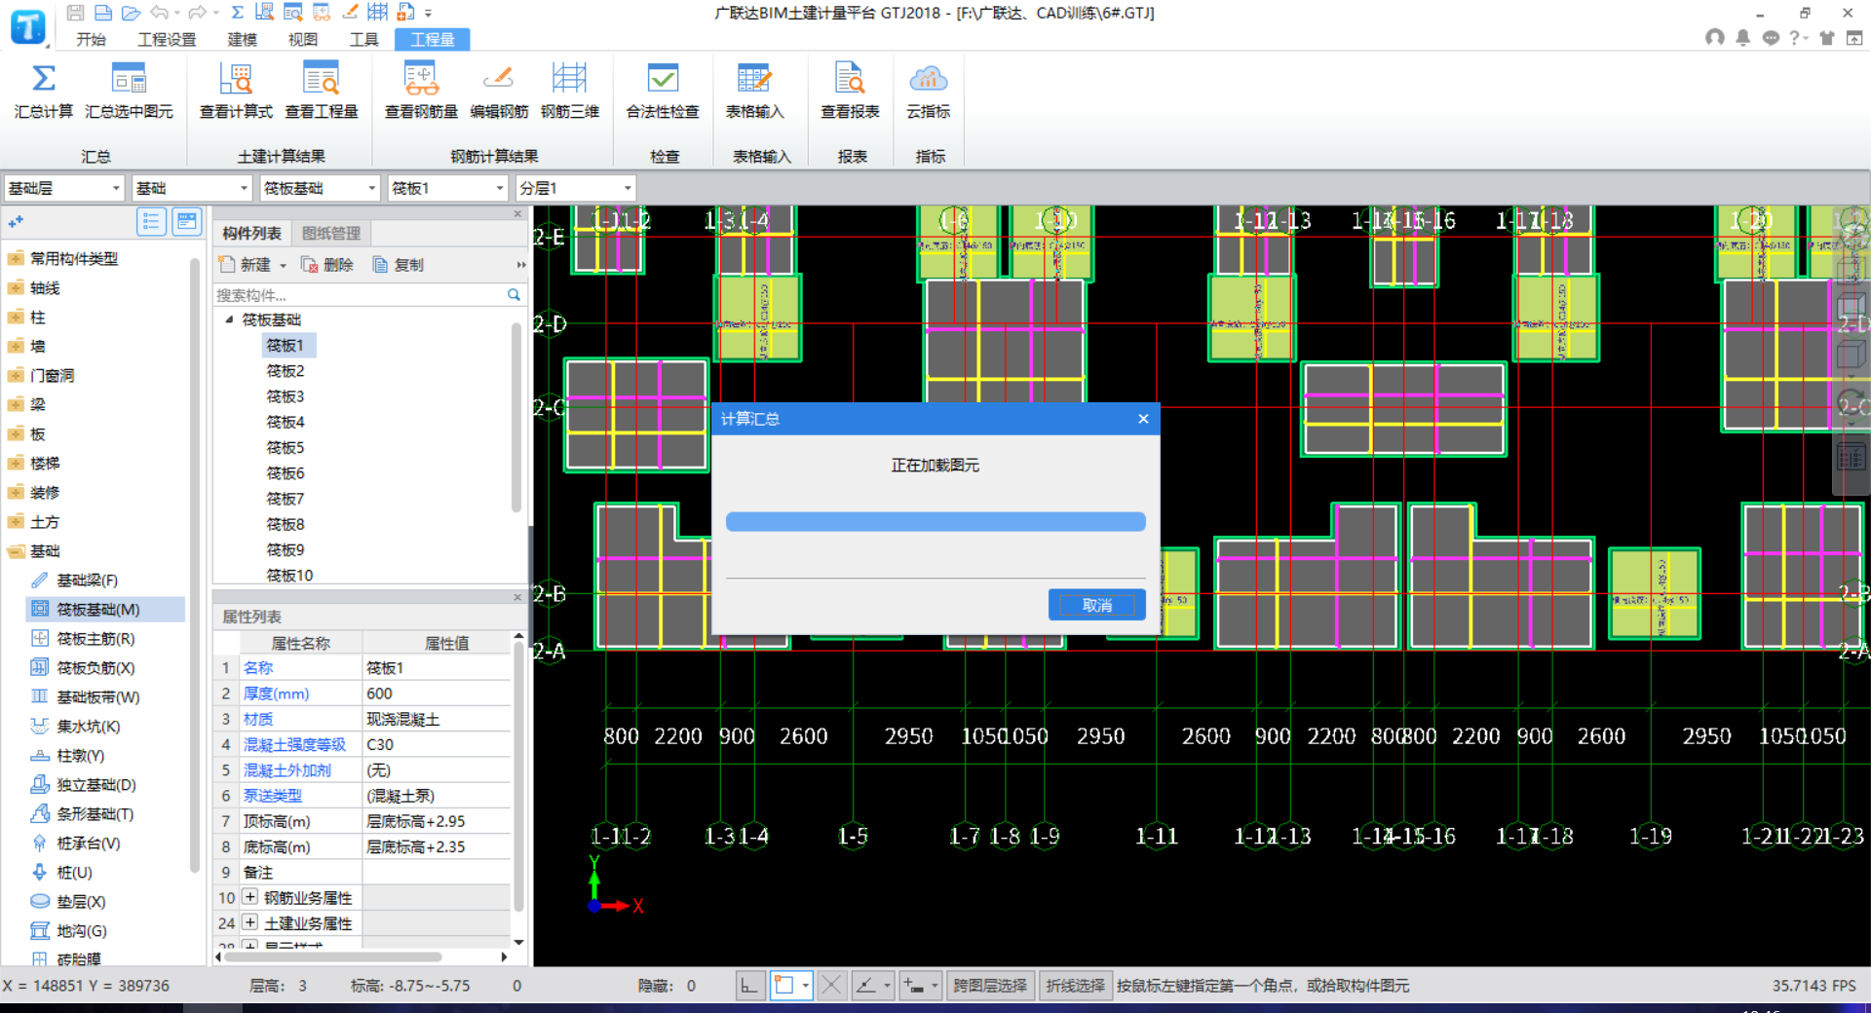Viewport: 1871px width, 1013px height.
Task: Open 查看工程量 in the ribbon
Action: pyautogui.click(x=321, y=91)
